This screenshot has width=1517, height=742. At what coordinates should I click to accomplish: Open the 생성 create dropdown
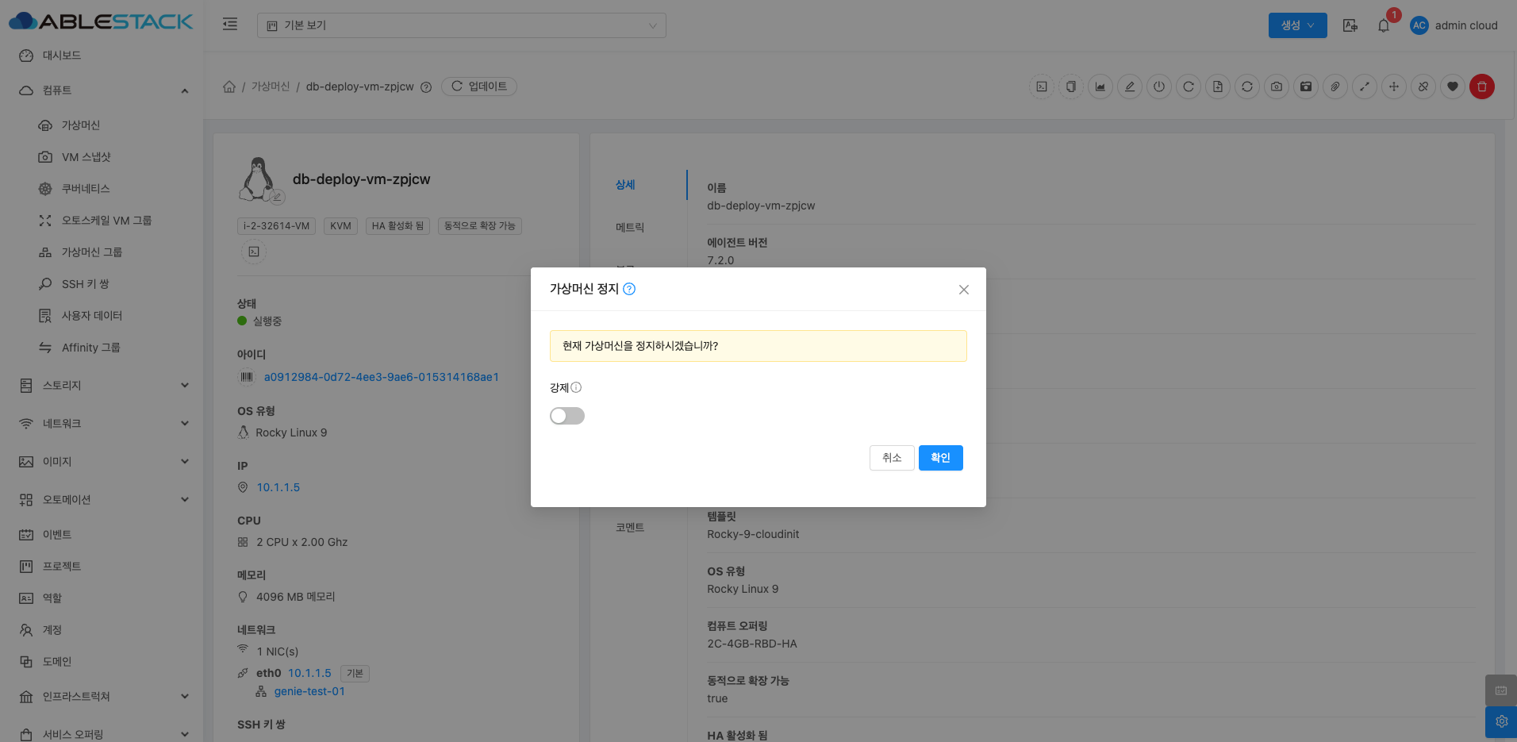pyautogui.click(x=1297, y=25)
